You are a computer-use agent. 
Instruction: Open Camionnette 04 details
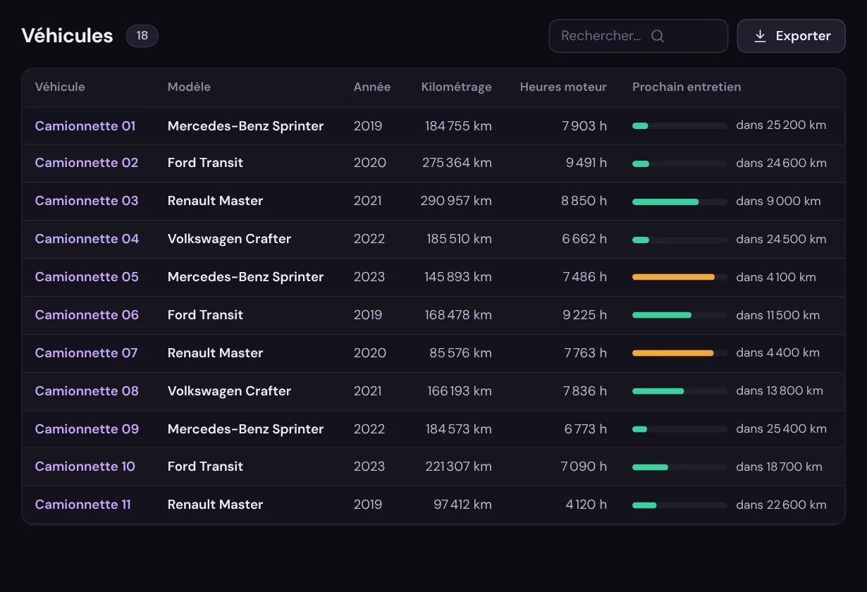click(87, 239)
